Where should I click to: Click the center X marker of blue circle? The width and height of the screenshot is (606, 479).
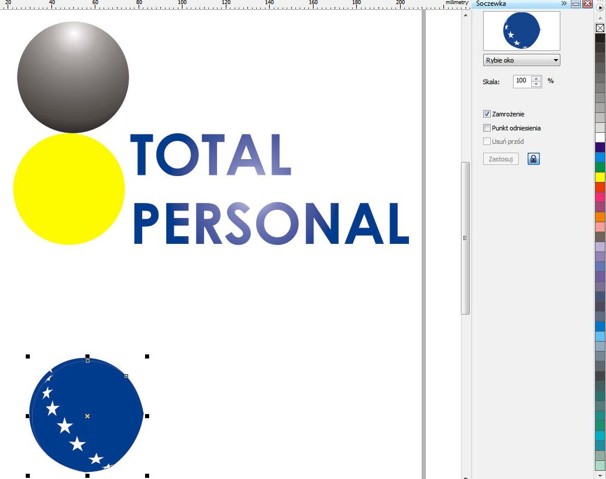(87, 416)
